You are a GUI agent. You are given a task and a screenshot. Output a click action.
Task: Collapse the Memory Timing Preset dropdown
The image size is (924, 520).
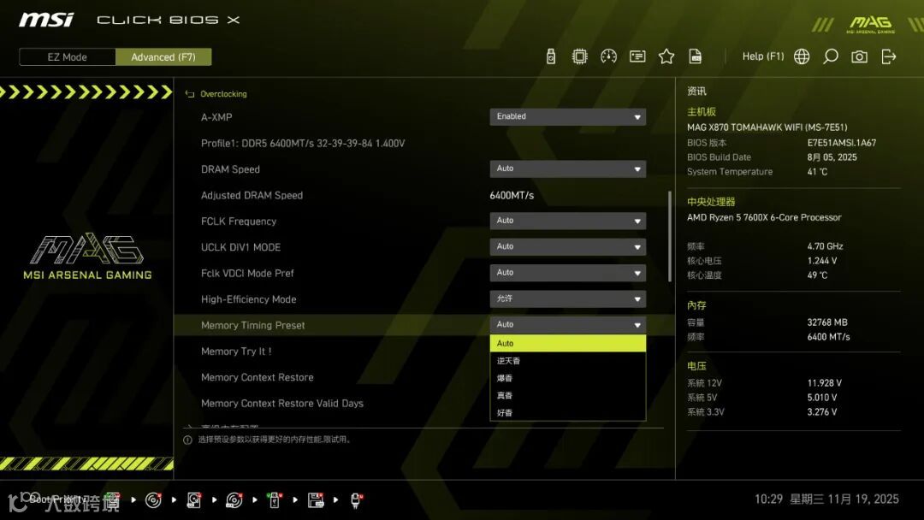[x=567, y=324]
